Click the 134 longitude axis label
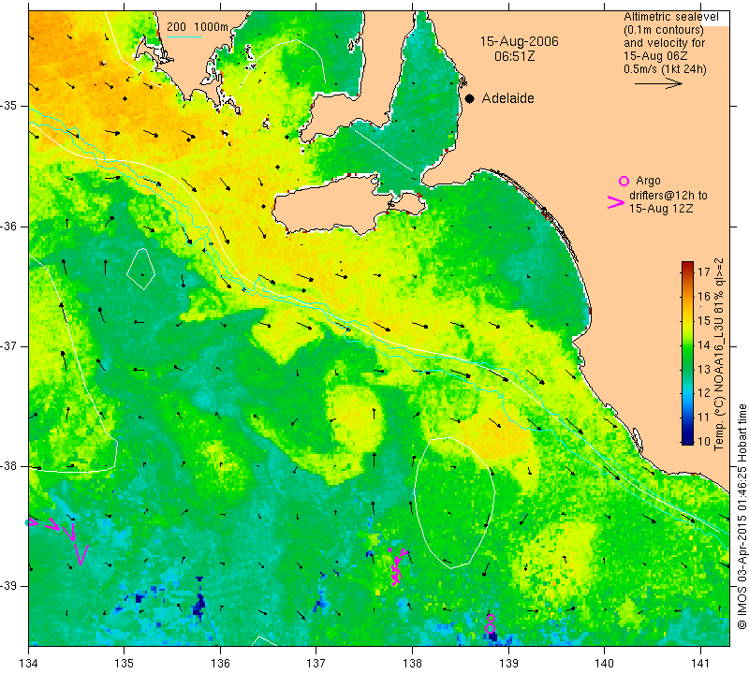 click(29, 664)
